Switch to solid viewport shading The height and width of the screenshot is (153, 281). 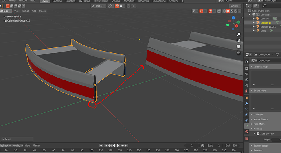click(228, 11)
